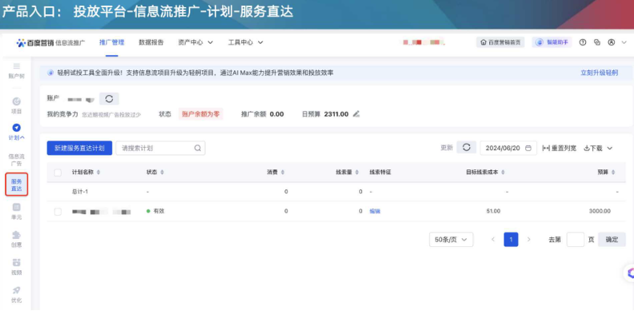
Task: Expand the 工具中心 menu
Action: click(245, 42)
